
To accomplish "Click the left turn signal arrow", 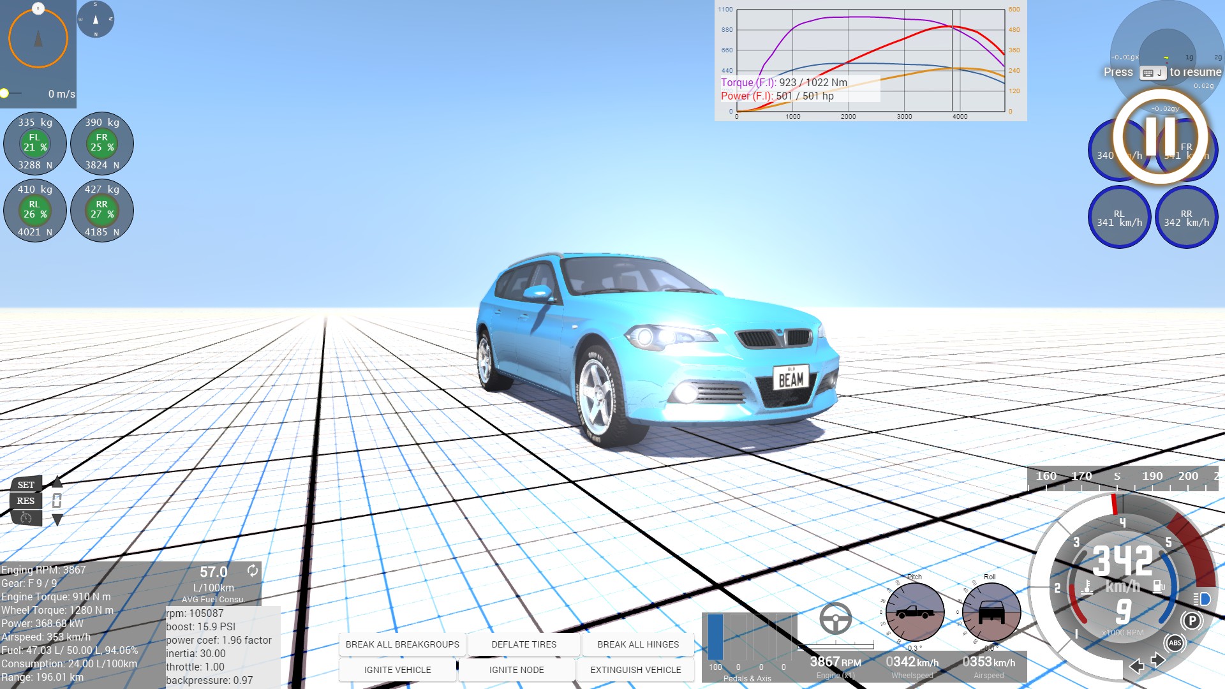I will point(1137,667).
